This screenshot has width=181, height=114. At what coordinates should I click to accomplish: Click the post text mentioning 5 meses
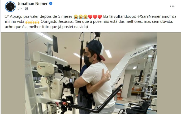click(39, 16)
